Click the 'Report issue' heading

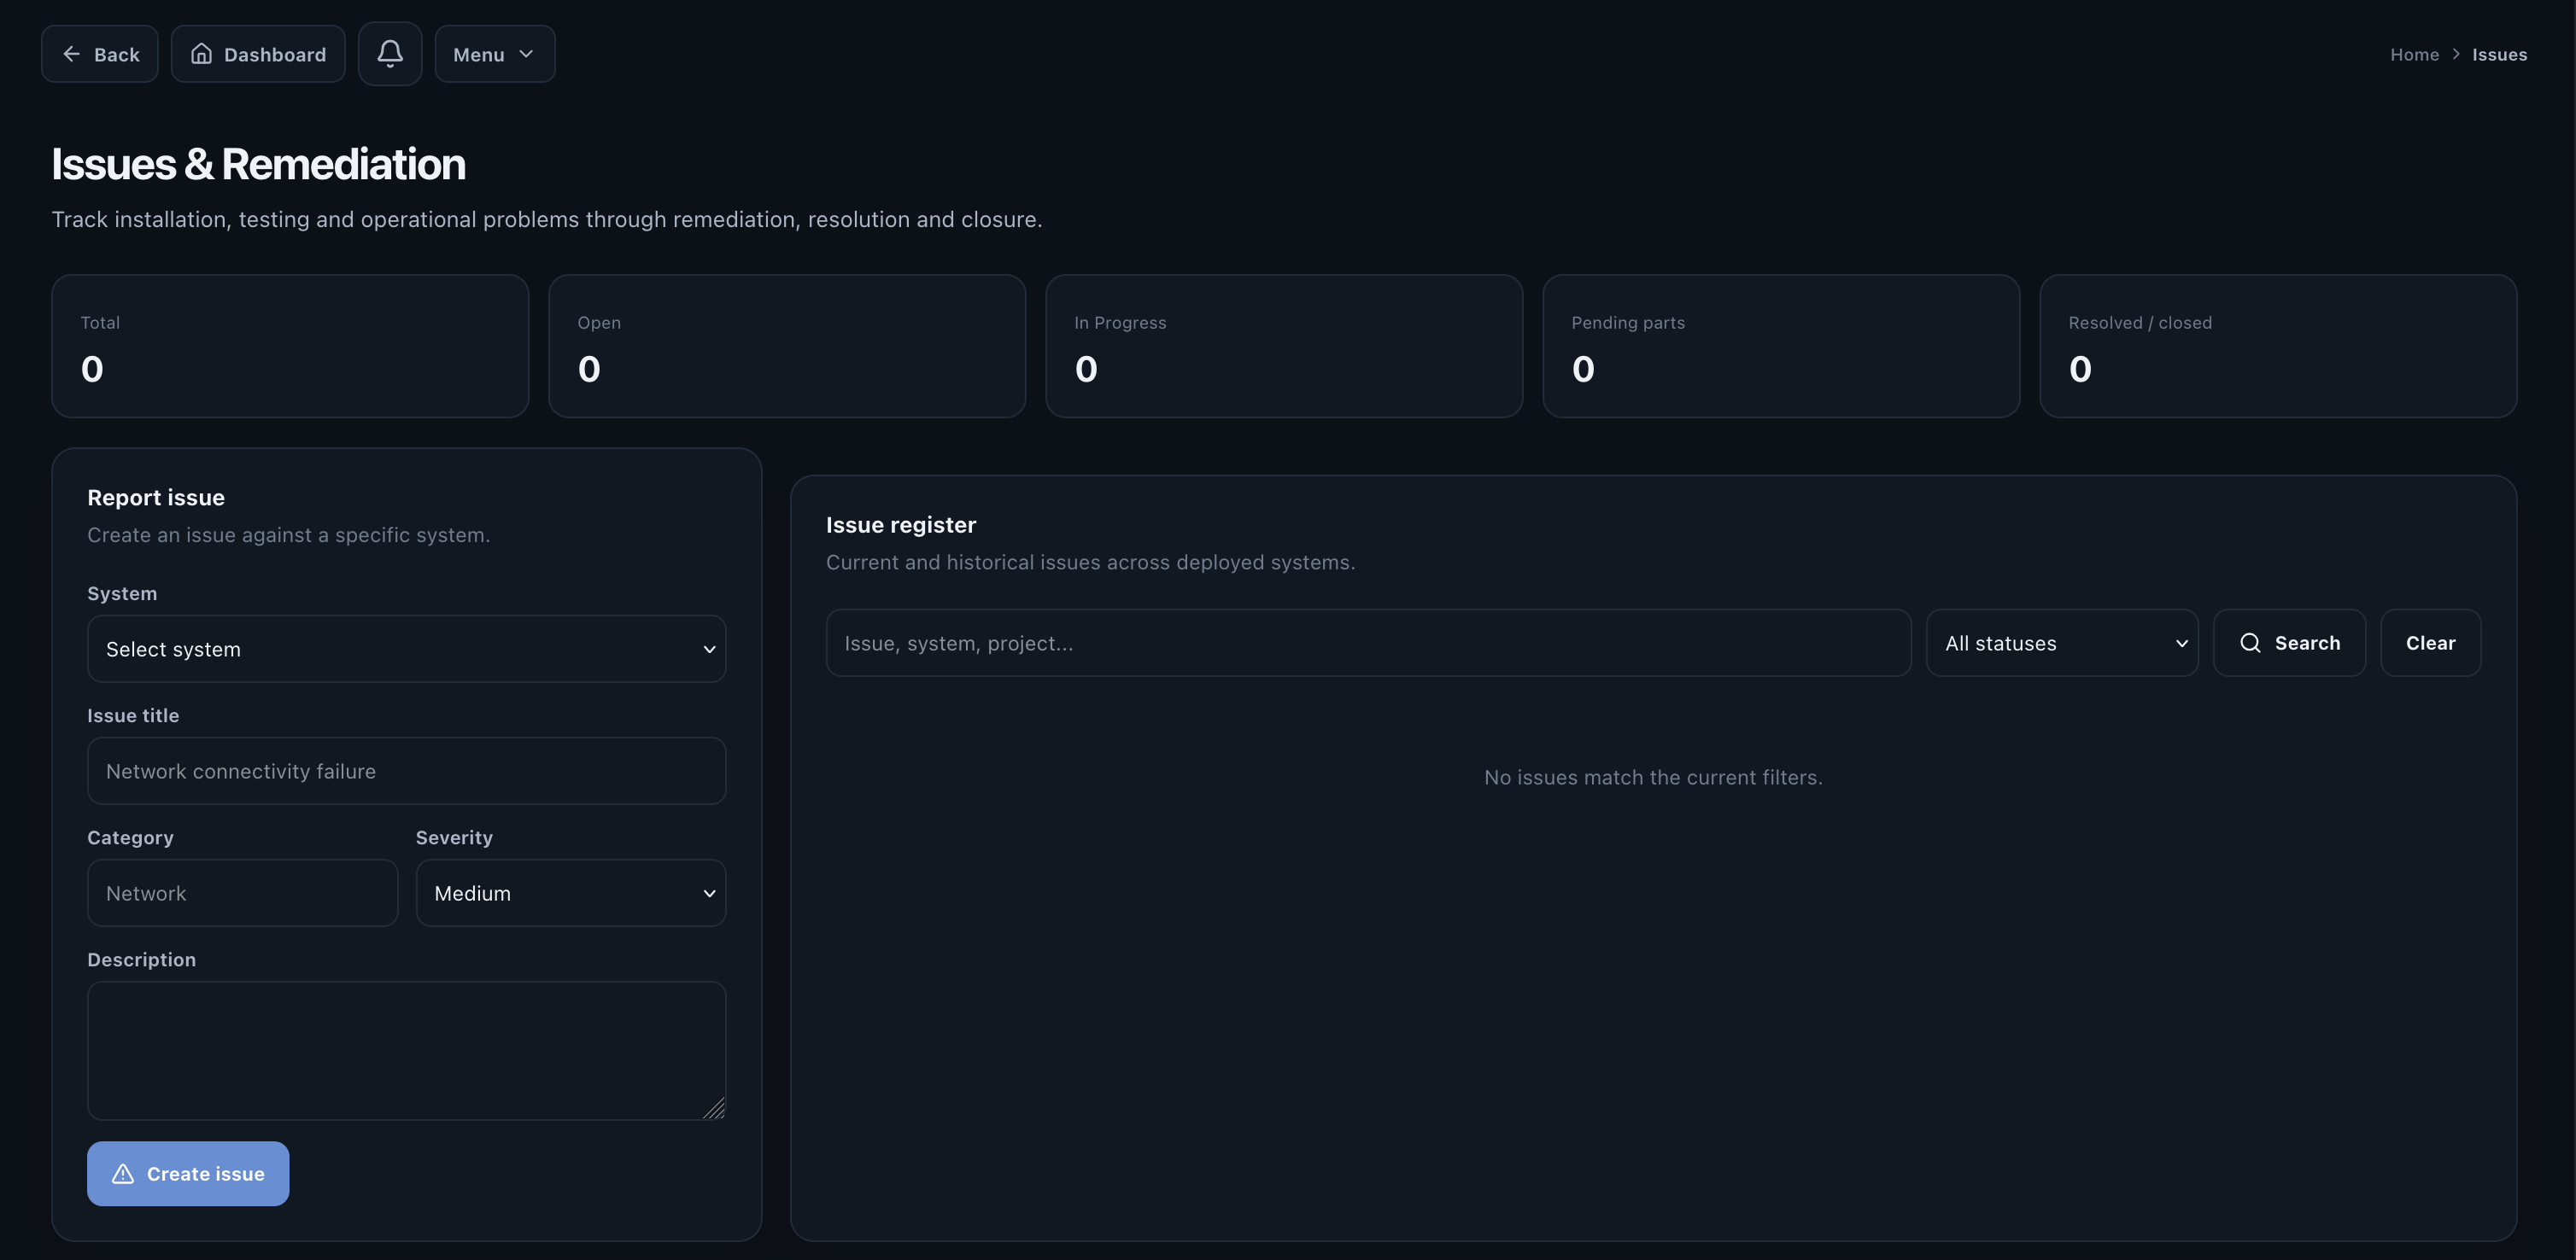tap(156, 498)
